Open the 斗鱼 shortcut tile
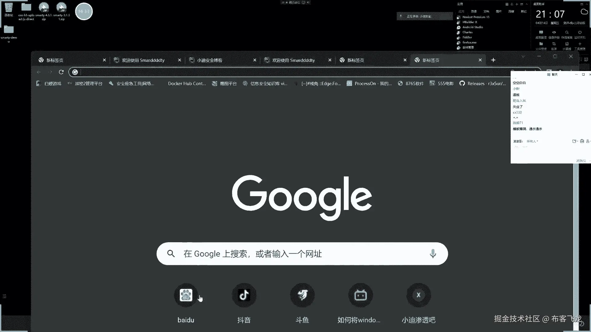The image size is (591, 332). click(302, 295)
